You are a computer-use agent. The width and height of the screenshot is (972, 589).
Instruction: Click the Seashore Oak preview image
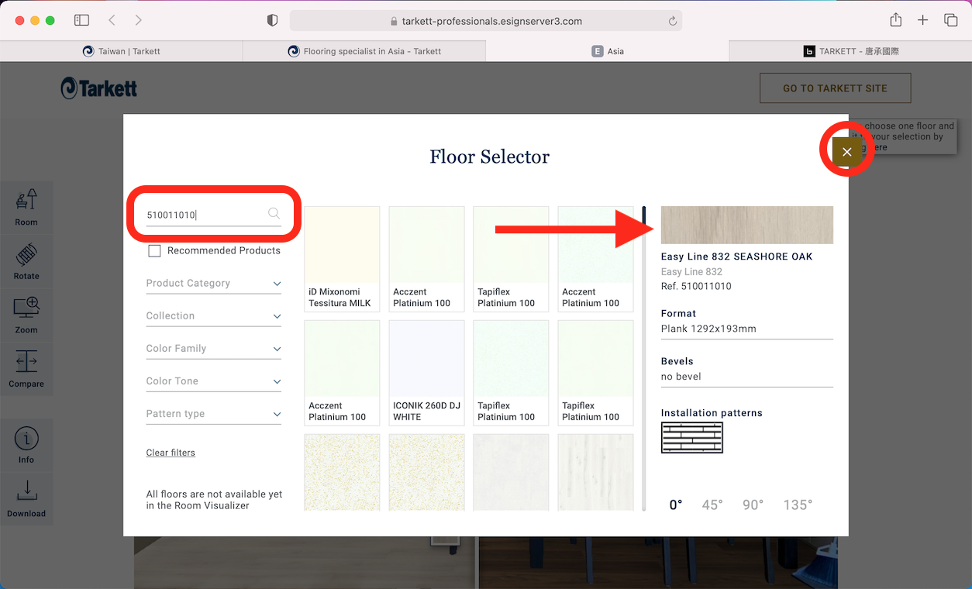coord(746,225)
